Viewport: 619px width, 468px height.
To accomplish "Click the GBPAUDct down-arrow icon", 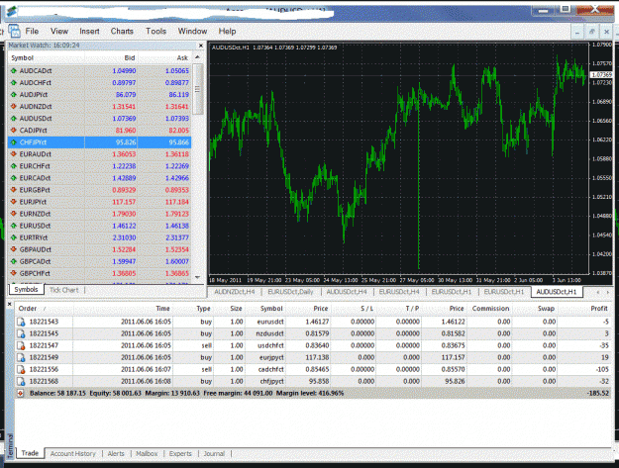I will [14, 249].
